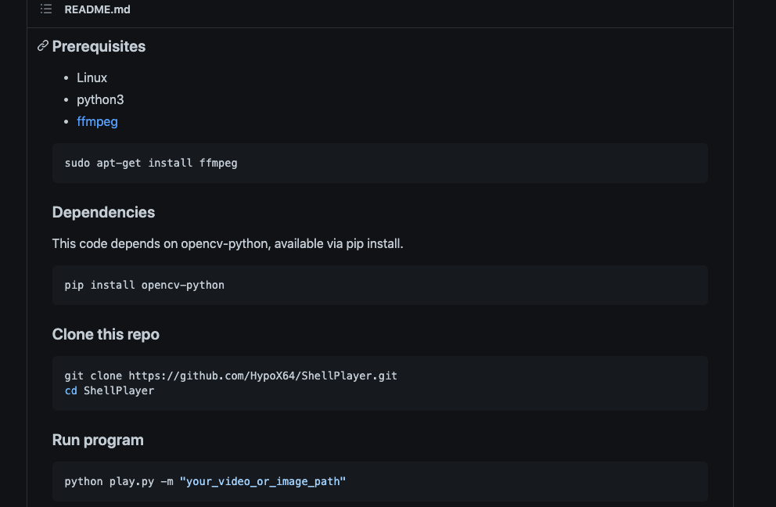This screenshot has height=507, width=776.
Task: Click the blue cd keyword
Action: click(70, 390)
